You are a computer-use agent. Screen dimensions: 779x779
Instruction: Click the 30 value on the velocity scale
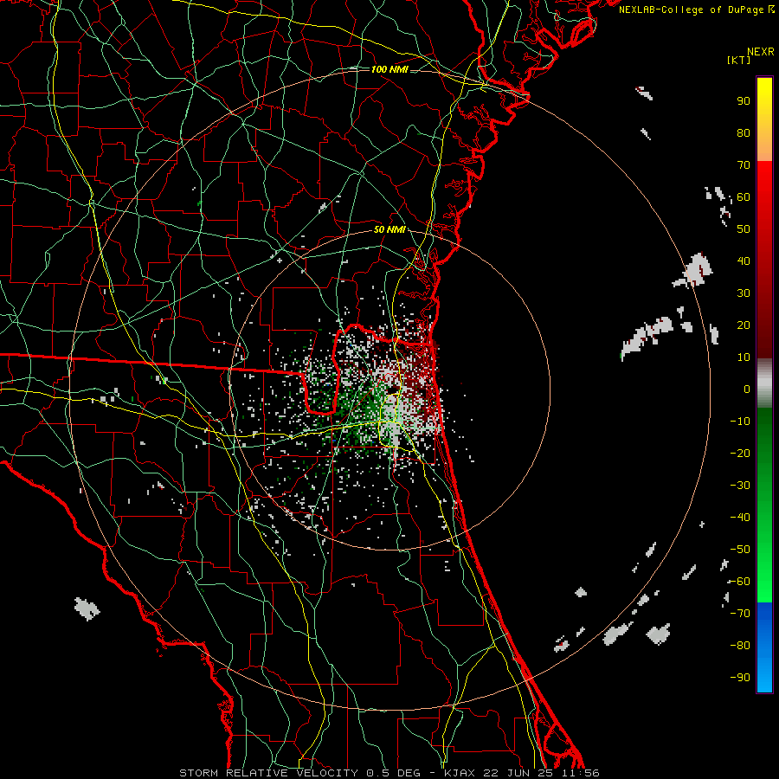(x=744, y=293)
